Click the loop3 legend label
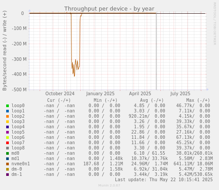219x190 pixels. (18, 122)
